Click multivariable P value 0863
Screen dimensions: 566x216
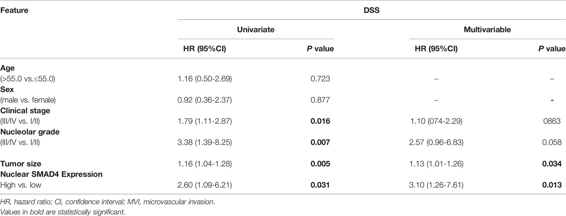tap(553, 122)
